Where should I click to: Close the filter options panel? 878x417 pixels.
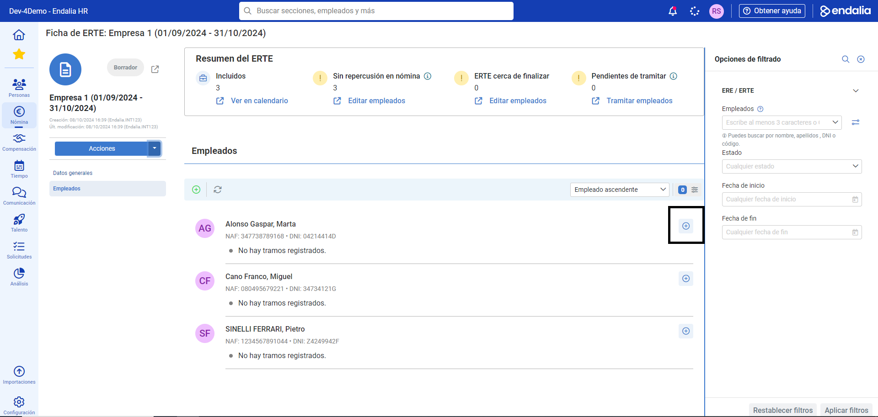(x=861, y=59)
